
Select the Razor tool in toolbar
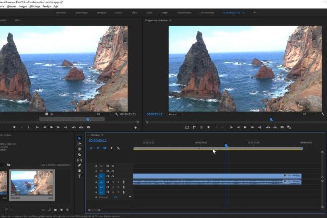(x=79, y=155)
